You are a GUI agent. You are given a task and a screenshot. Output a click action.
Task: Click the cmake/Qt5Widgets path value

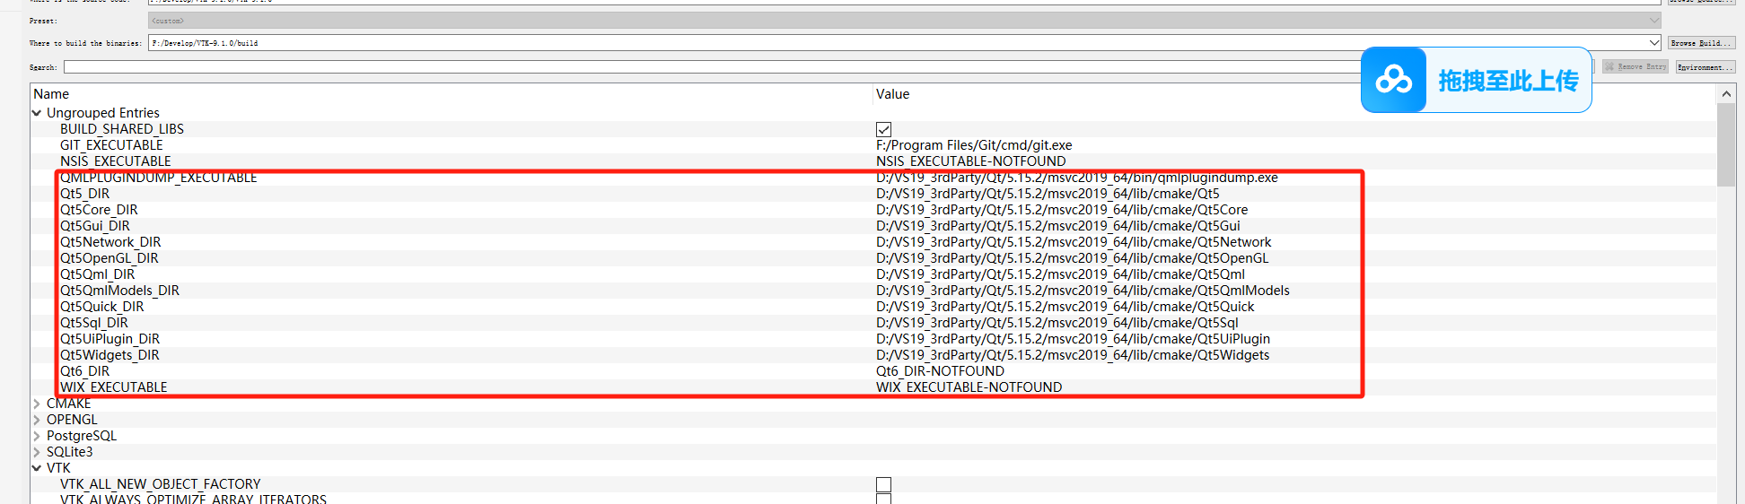tap(1073, 355)
